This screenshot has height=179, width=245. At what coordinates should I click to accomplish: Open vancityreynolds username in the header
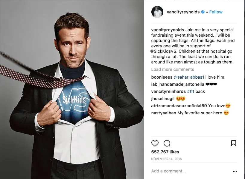183,12
